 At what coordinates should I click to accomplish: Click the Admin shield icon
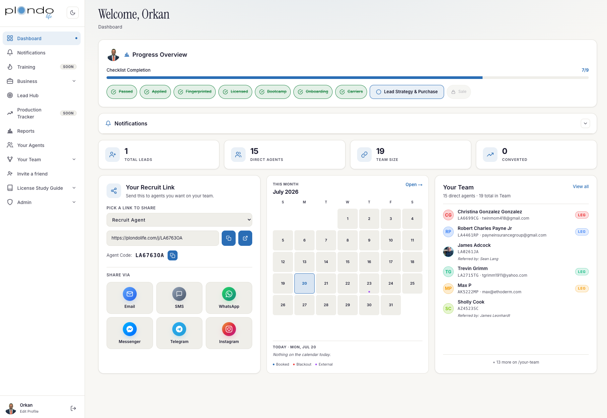(x=10, y=202)
